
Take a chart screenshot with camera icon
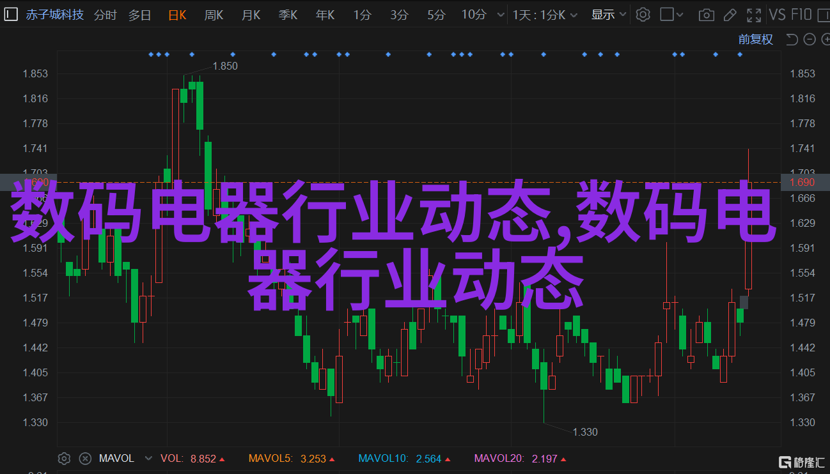706,15
